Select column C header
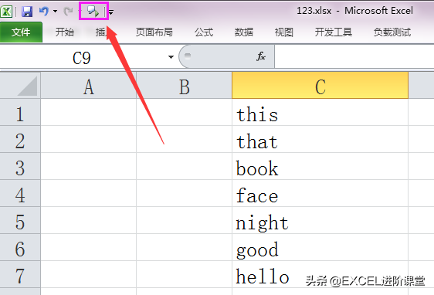Screen dimensions: 434x295 click(320, 85)
